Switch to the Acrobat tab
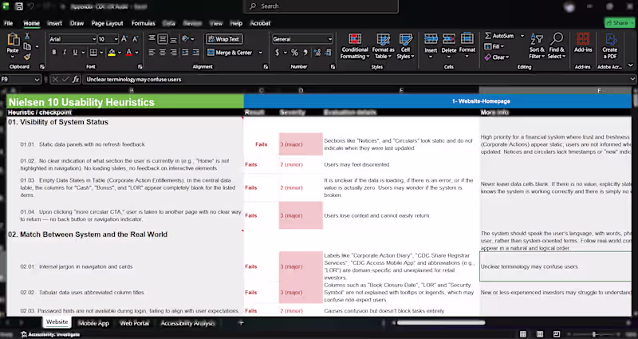 [260, 23]
